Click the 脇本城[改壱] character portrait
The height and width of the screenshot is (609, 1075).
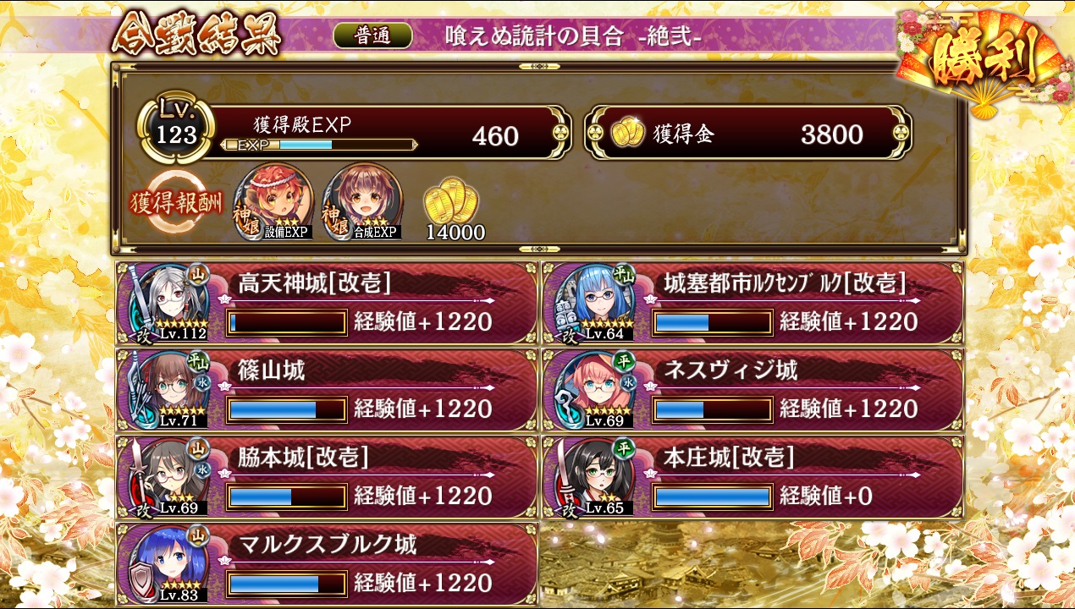click(168, 476)
